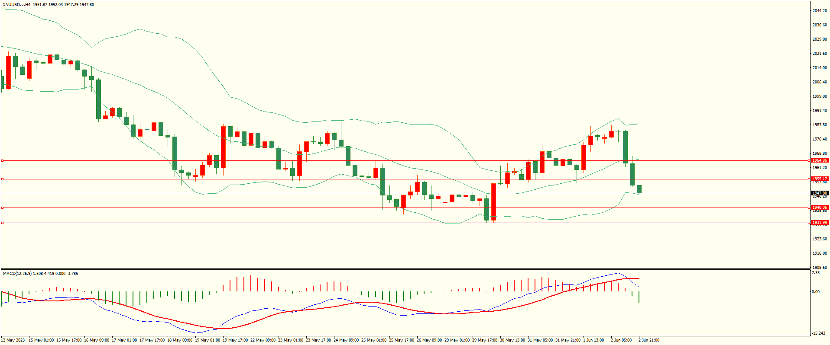Viewport: 830px width, 345px height.
Task: Select the 1955.17 red price level label
Action: point(820,179)
